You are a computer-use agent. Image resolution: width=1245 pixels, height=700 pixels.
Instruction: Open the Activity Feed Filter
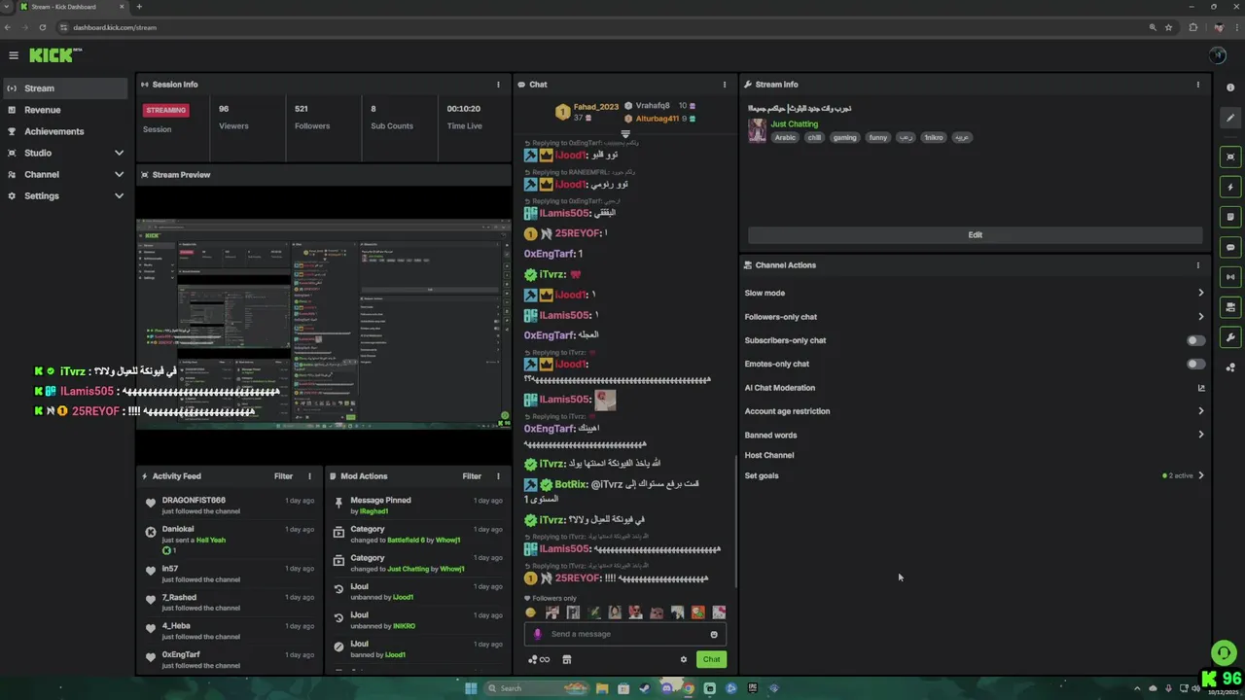tap(283, 476)
